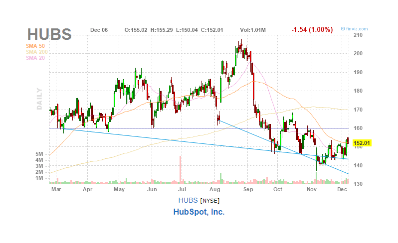
Task: Click the large HUBS ticker title
Action: (49, 34)
